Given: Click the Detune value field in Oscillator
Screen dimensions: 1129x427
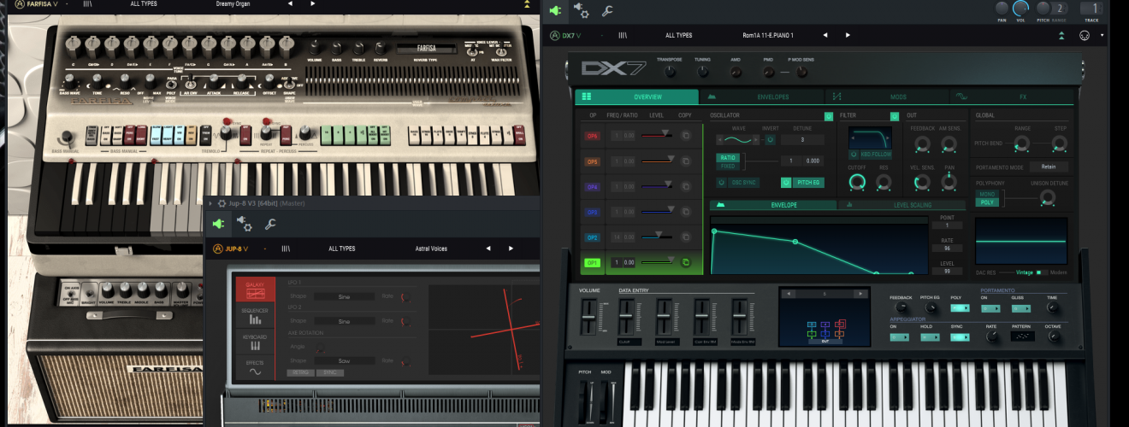Looking at the screenshot, I should click(803, 139).
